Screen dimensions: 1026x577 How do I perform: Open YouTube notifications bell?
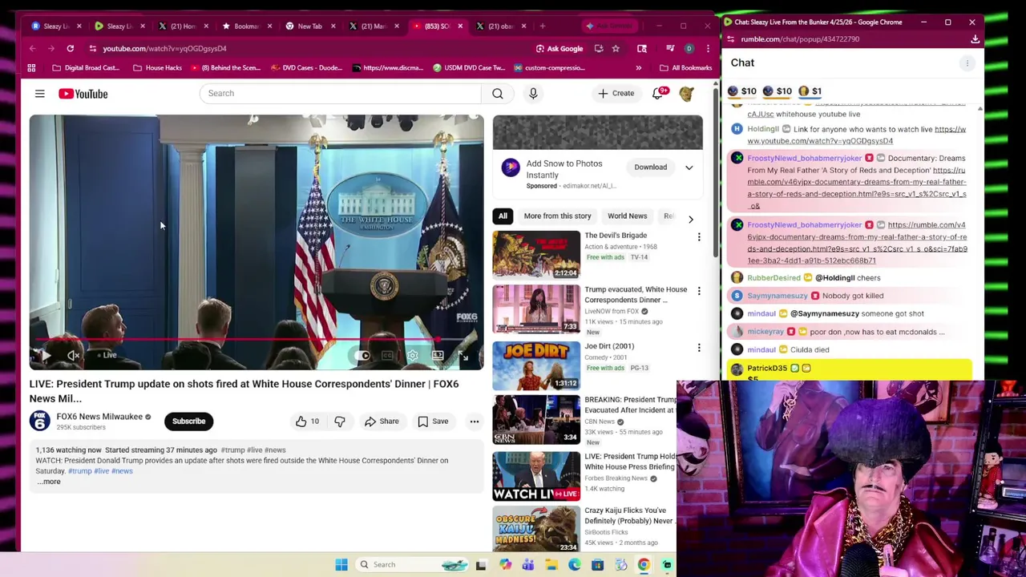658,94
